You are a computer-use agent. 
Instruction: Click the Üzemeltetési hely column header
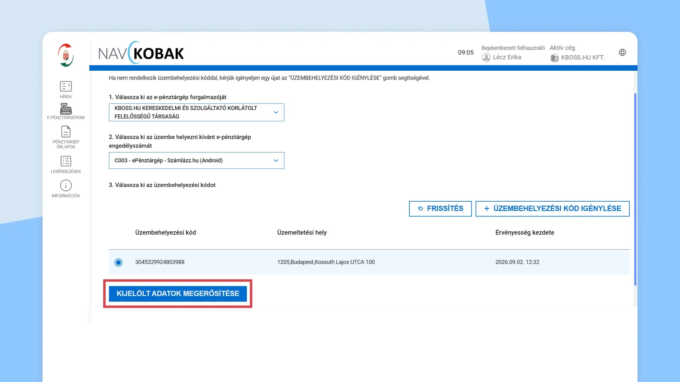[302, 233]
